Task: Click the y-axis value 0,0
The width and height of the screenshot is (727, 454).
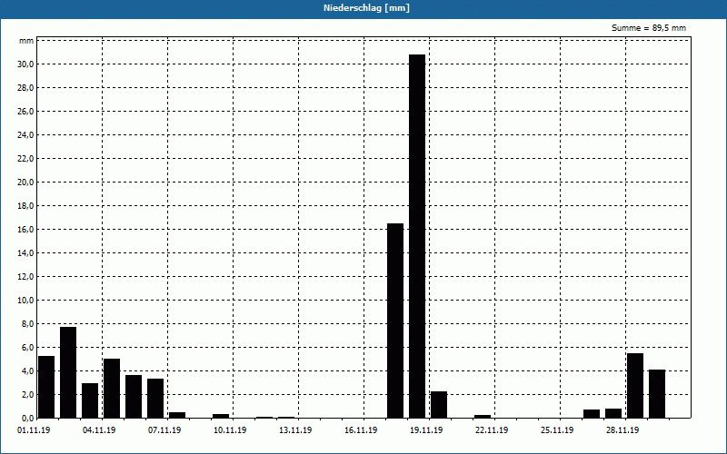Action: [27, 419]
